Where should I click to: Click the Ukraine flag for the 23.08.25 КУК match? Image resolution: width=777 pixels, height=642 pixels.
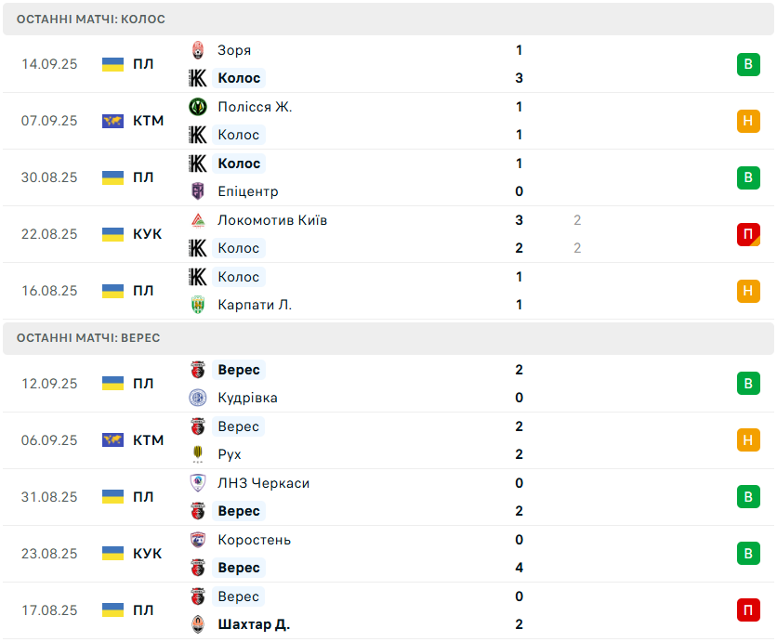click(x=112, y=554)
